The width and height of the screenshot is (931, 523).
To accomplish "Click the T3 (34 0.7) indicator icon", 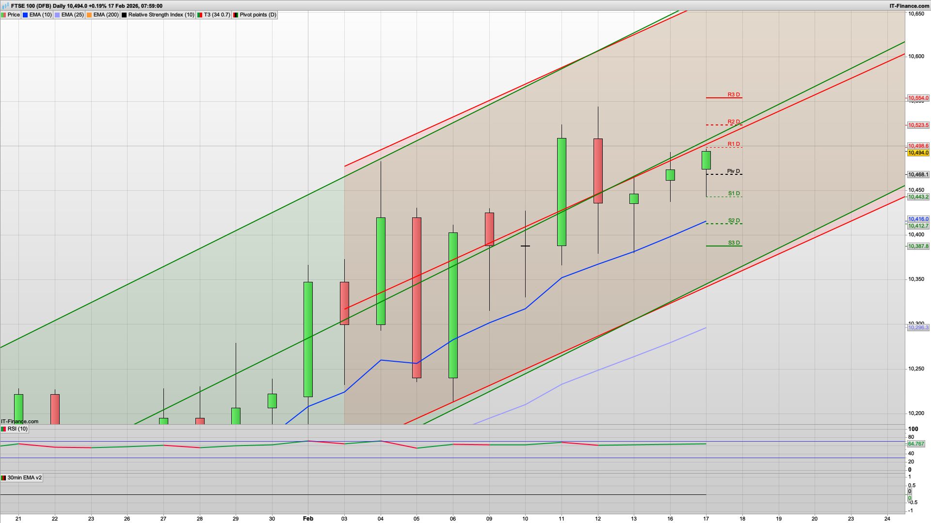I will click(199, 15).
